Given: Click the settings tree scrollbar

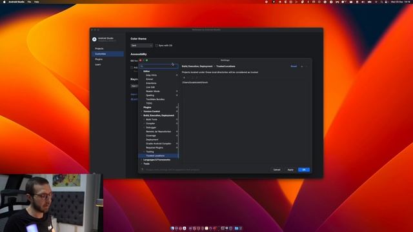Looking at the screenshot, I should (179, 130).
